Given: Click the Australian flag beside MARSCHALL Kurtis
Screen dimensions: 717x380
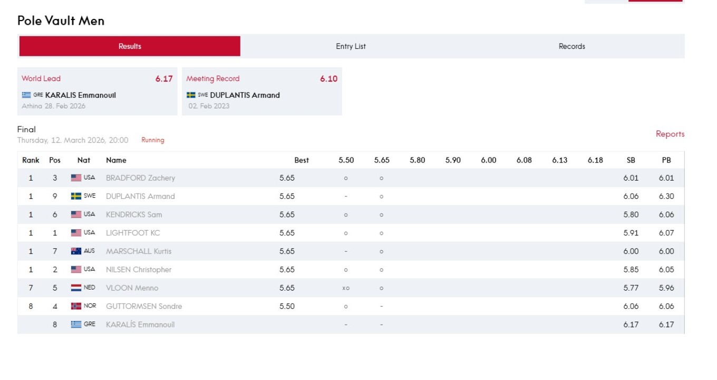Looking at the screenshot, I should pyautogui.click(x=76, y=251).
